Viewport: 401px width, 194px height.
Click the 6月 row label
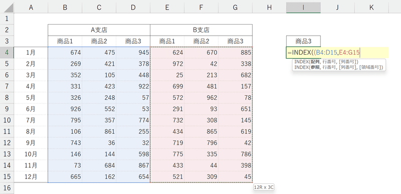pos(31,109)
